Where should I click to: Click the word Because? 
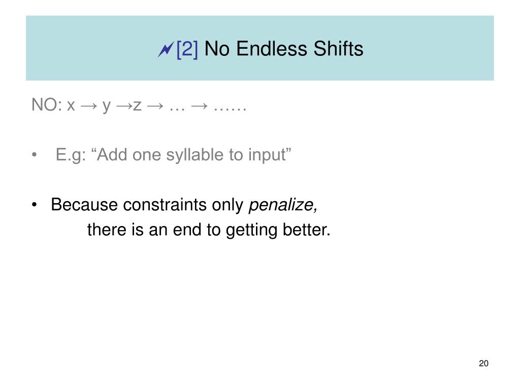pos(84,205)
